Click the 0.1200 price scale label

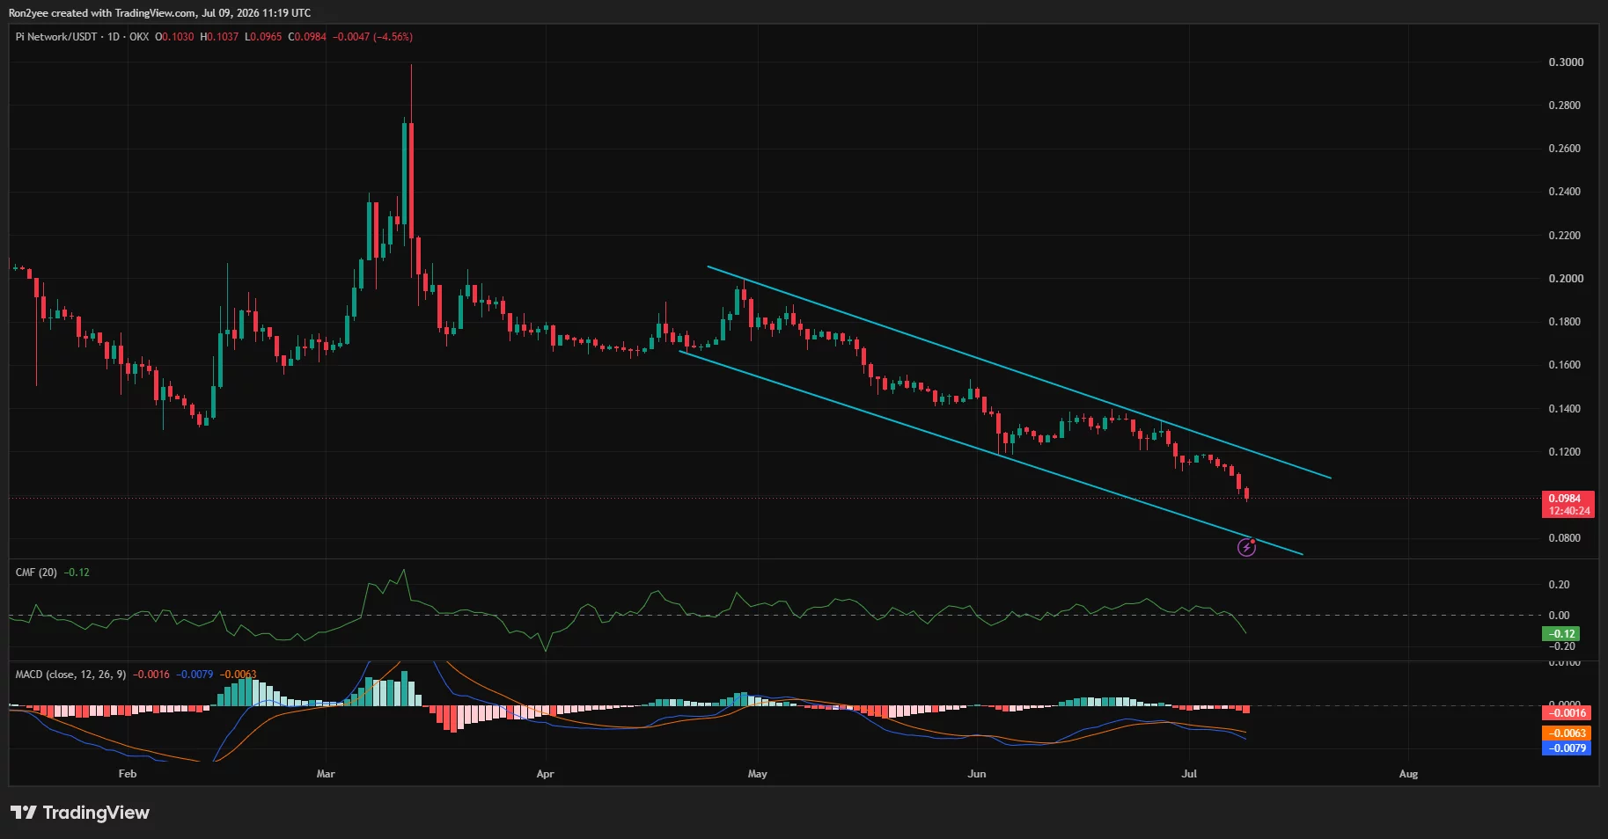(1566, 452)
